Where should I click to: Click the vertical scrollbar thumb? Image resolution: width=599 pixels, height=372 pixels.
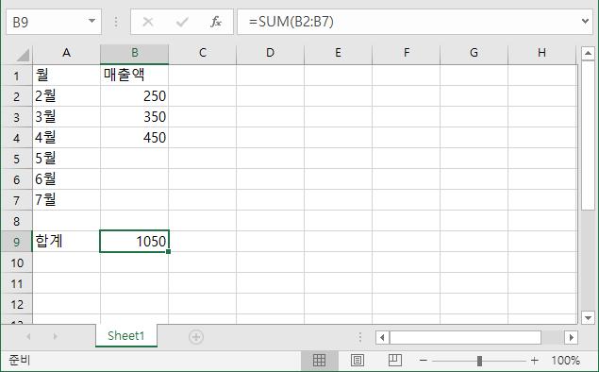pos(588,135)
